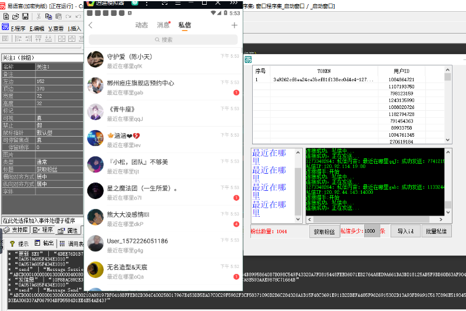Click the green log horizontal scrollbar thumb
The image size is (466, 311).
click(371, 219)
